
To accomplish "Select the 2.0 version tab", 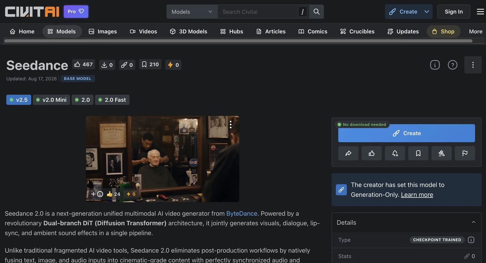I will click(83, 100).
